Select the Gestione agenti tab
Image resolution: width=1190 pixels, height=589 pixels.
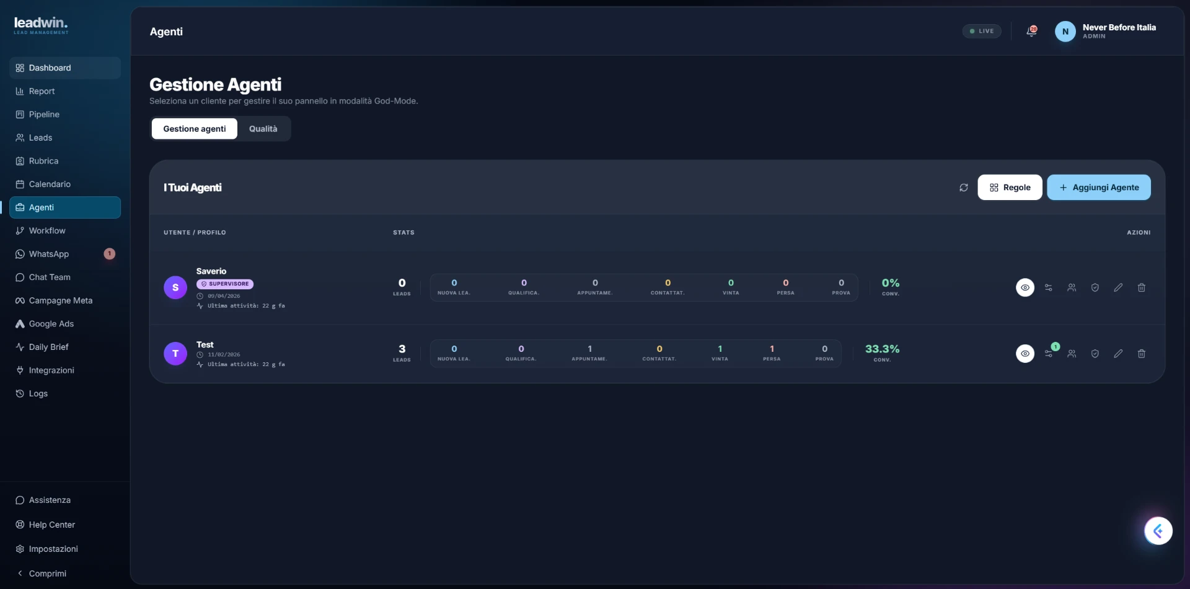195,129
